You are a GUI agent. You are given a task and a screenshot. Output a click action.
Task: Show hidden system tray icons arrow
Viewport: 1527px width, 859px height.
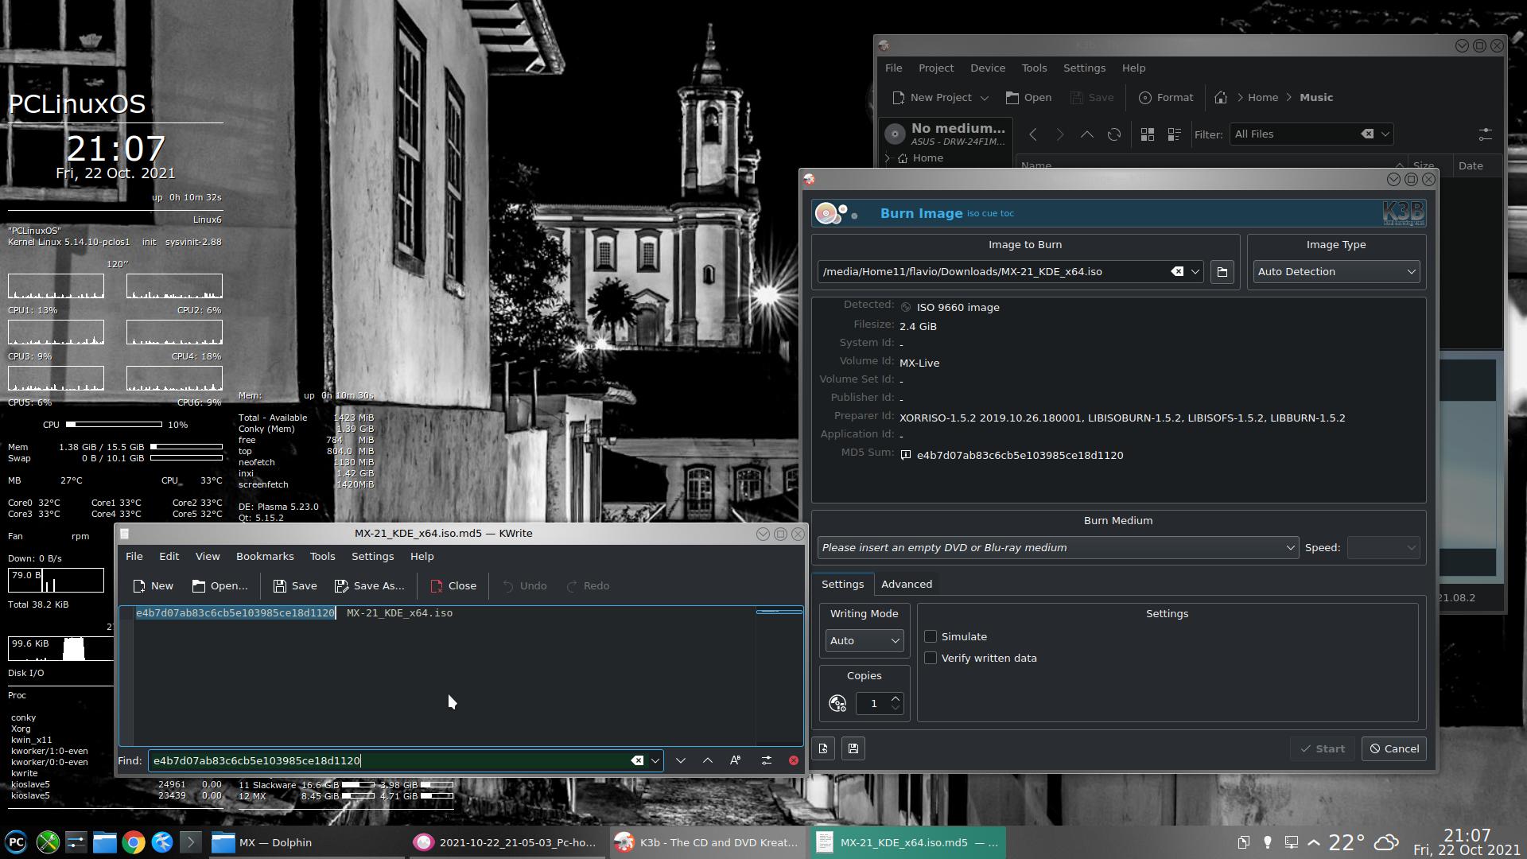pos(1314,842)
